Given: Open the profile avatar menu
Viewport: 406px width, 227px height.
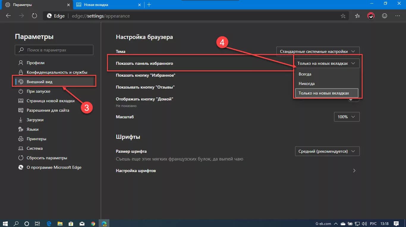Looking at the screenshot, I should click(371, 16).
